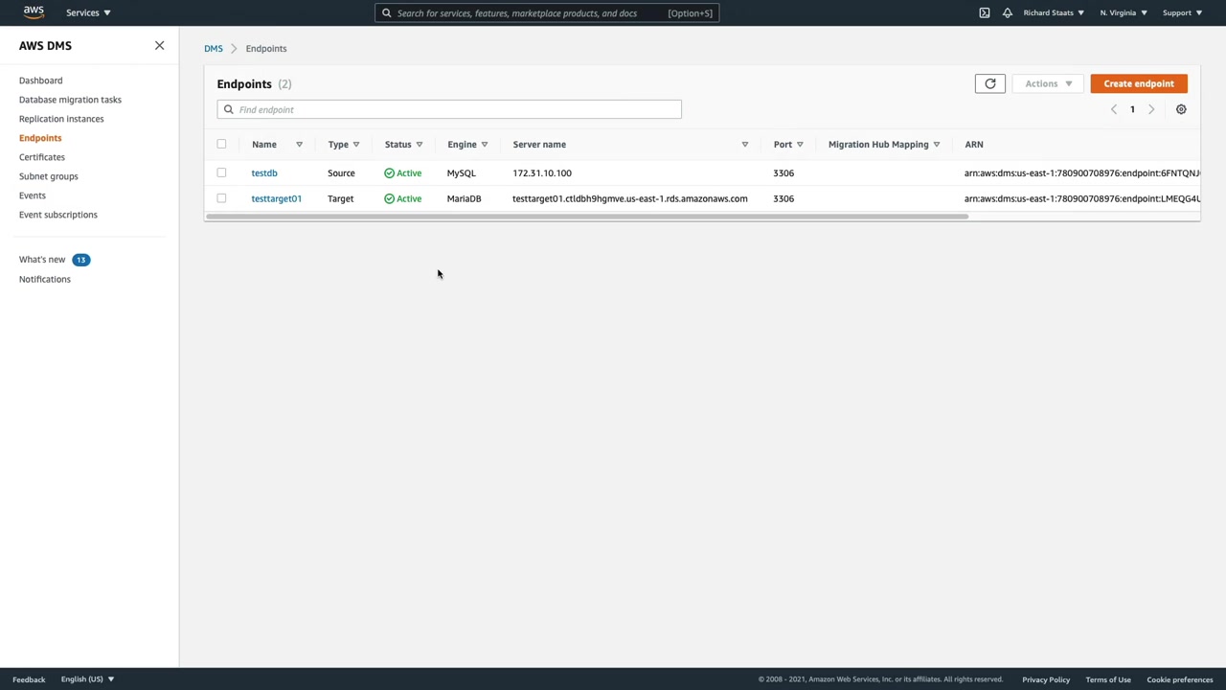Screen dimensions: 1226x690
Task: Click the search magnifier in Find endpoint
Action: (x=228, y=109)
